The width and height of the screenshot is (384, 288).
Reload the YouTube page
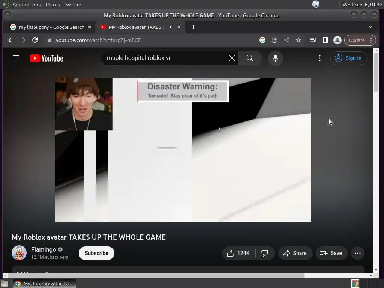point(35,40)
